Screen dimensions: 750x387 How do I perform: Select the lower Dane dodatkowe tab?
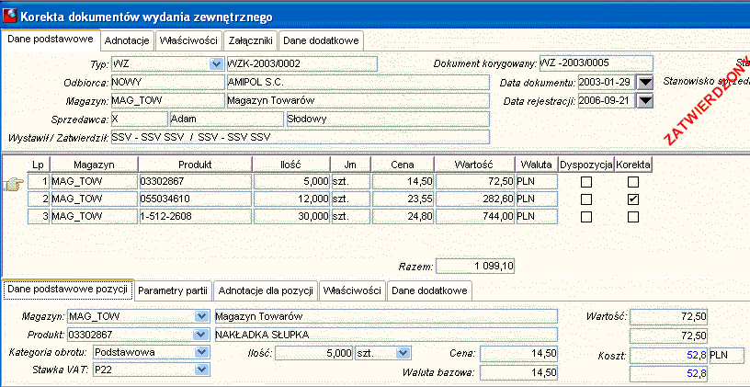point(429,290)
